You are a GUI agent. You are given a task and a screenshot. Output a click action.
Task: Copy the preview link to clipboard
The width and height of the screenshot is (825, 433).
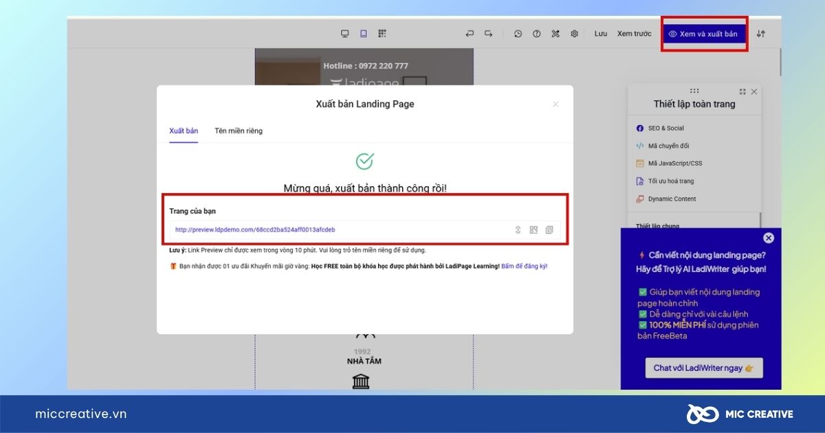point(549,230)
